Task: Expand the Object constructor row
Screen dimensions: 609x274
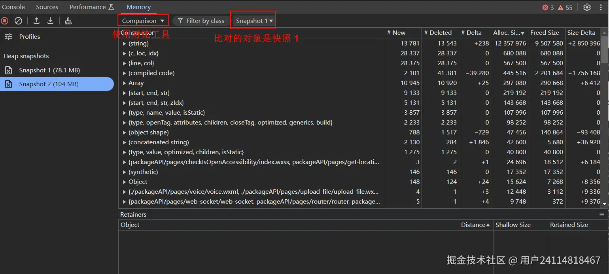Action: (125, 182)
